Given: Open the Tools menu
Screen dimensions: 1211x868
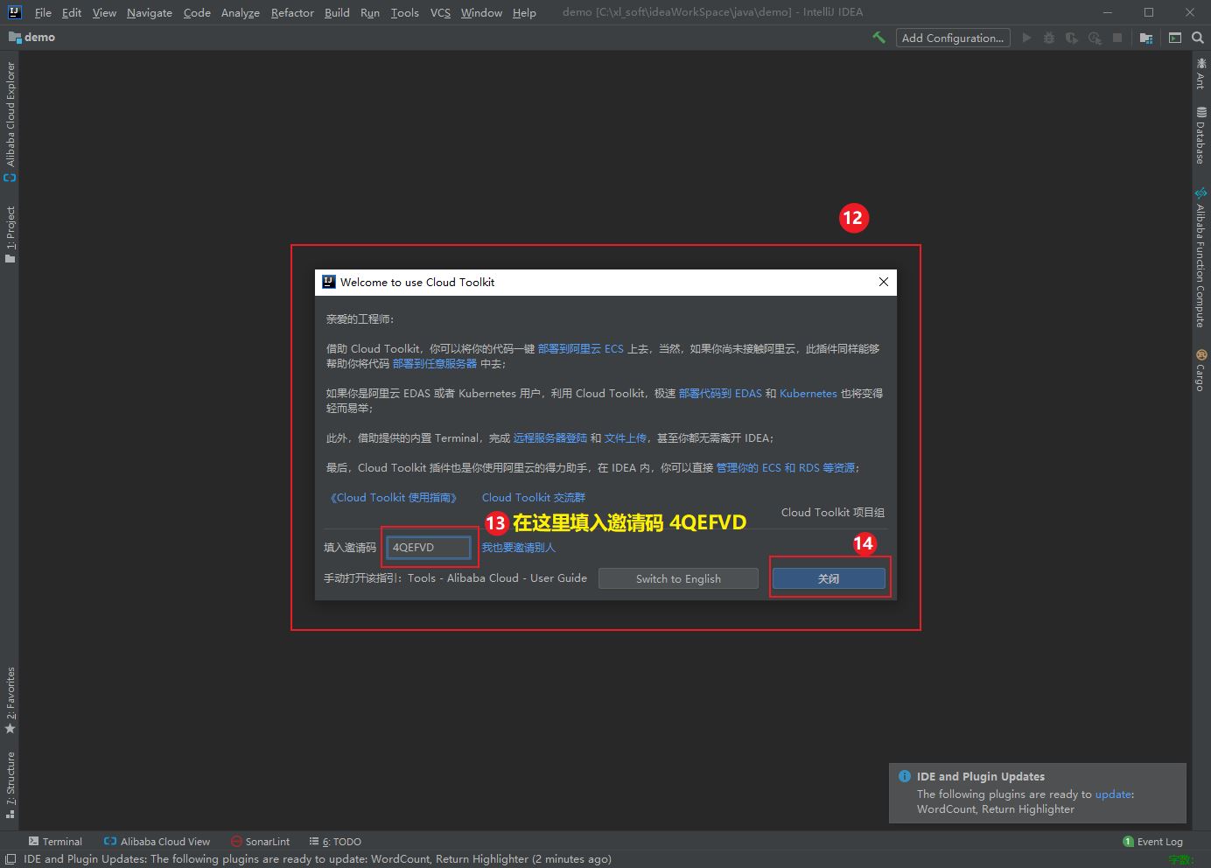Looking at the screenshot, I should (x=405, y=12).
